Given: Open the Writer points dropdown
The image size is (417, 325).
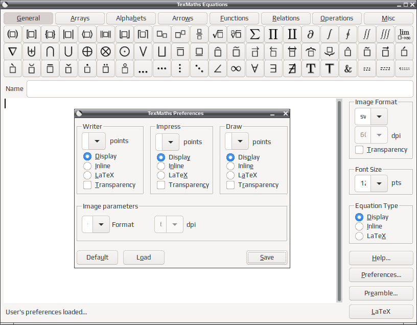Looking at the screenshot, I should (x=97, y=141).
